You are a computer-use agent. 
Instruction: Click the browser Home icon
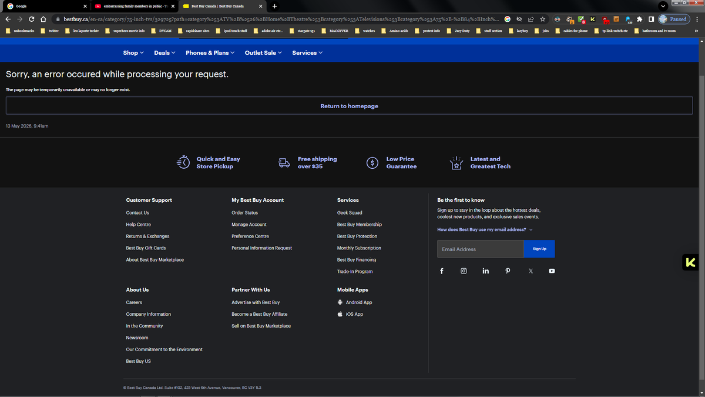(43, 19)
